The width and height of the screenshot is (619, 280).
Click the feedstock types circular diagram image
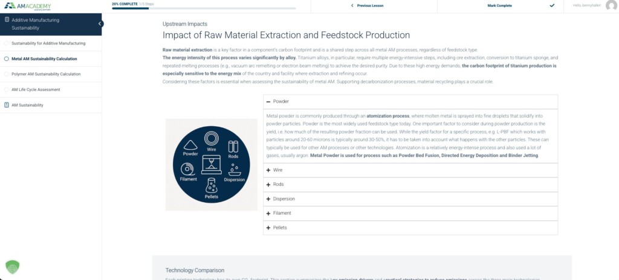(212, 165)
